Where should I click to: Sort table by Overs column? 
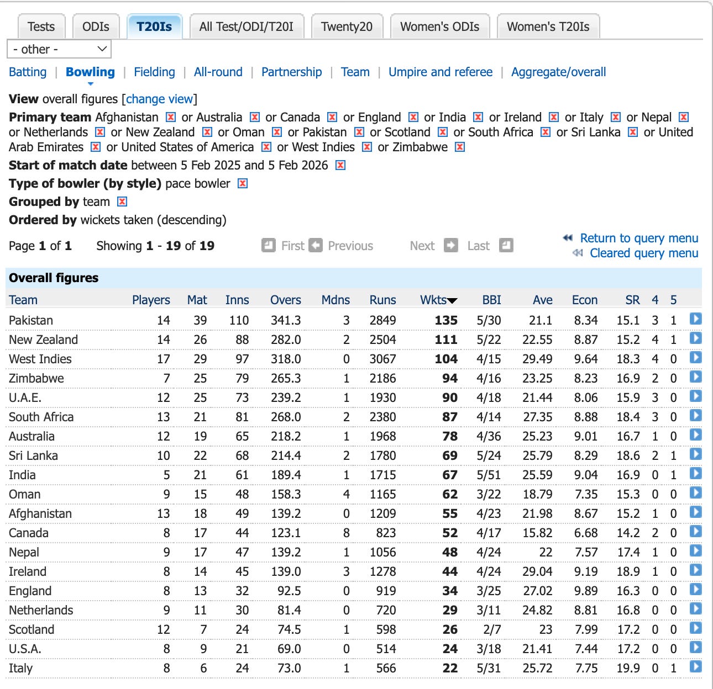click(x=286, y=300)
